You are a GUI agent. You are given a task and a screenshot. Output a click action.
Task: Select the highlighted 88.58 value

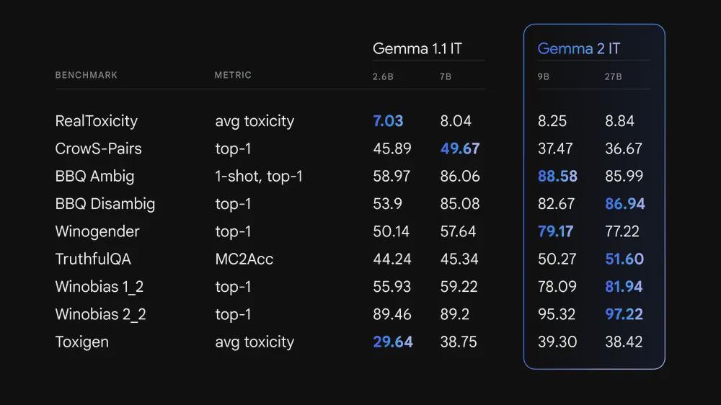[557, 177]
